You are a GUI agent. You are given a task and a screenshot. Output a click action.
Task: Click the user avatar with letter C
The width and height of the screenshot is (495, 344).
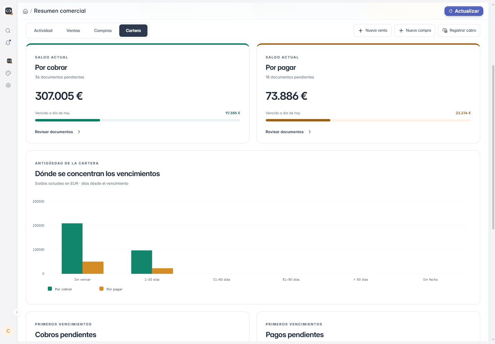pyautogui.click(x=8, y=331)
